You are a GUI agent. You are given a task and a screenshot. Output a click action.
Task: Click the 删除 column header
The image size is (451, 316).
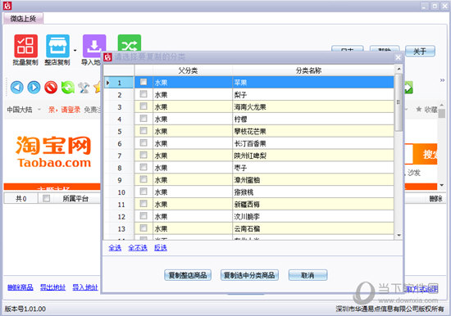click(435, 198)
